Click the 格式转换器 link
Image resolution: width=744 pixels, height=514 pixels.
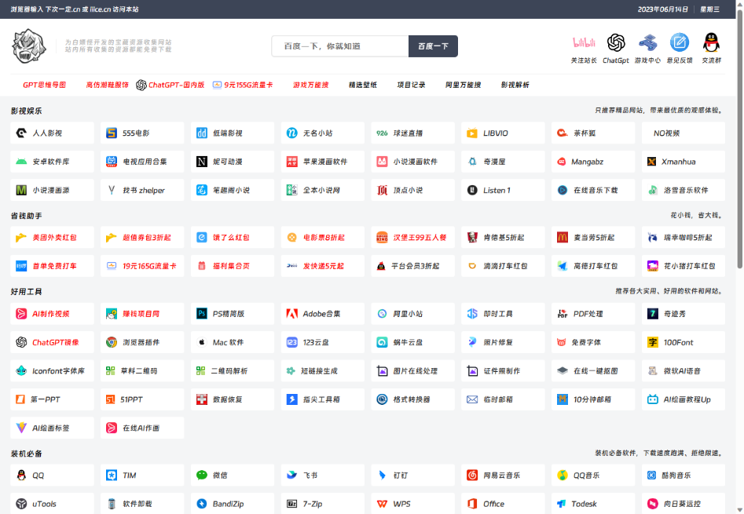pos(412,399)
